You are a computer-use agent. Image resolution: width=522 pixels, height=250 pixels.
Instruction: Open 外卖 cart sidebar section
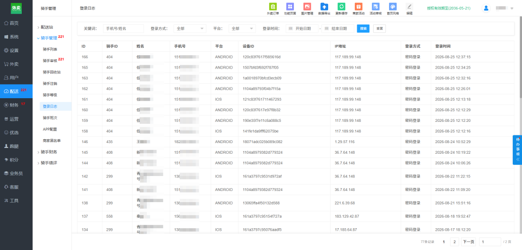pyautogui.click(x=16, y=64)
